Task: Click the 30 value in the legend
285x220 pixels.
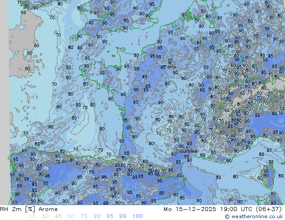Action: click(45, 216)
